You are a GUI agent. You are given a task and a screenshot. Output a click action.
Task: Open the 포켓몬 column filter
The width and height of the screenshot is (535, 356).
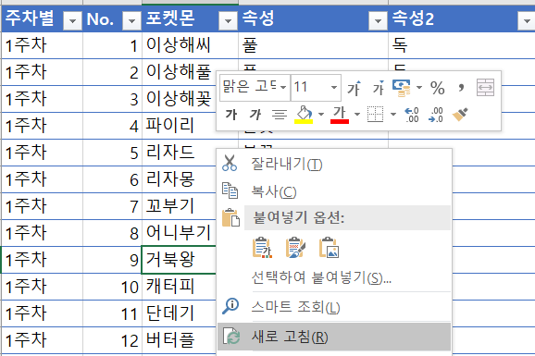[x=228, y=21]
